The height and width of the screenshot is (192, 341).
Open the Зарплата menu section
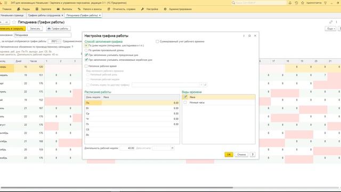pyautogui.click(x=46, y=9)
